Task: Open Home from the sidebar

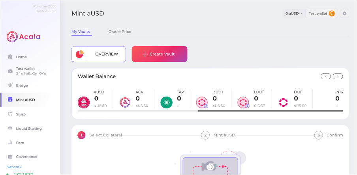Action: click(21, 57)
